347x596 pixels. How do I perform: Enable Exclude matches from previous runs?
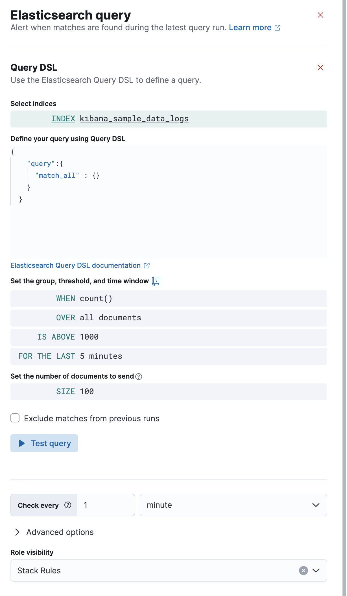click(x=15, y=418)
